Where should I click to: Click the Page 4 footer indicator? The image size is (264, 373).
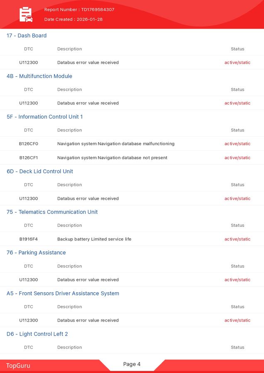click(x=132, y=364)
